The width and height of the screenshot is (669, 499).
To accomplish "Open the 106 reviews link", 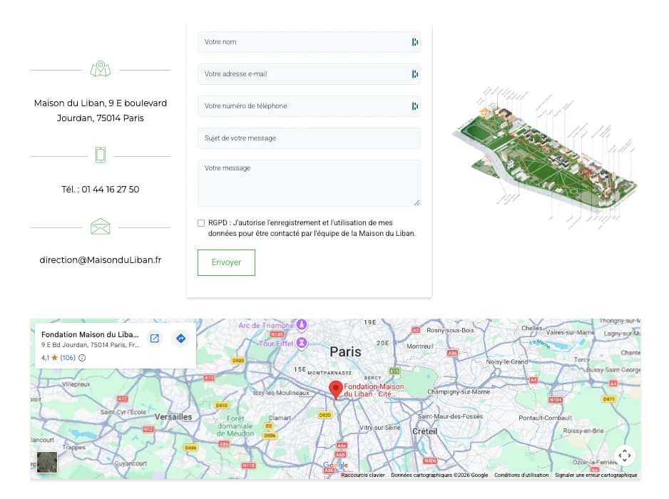I will pos(68,358).
